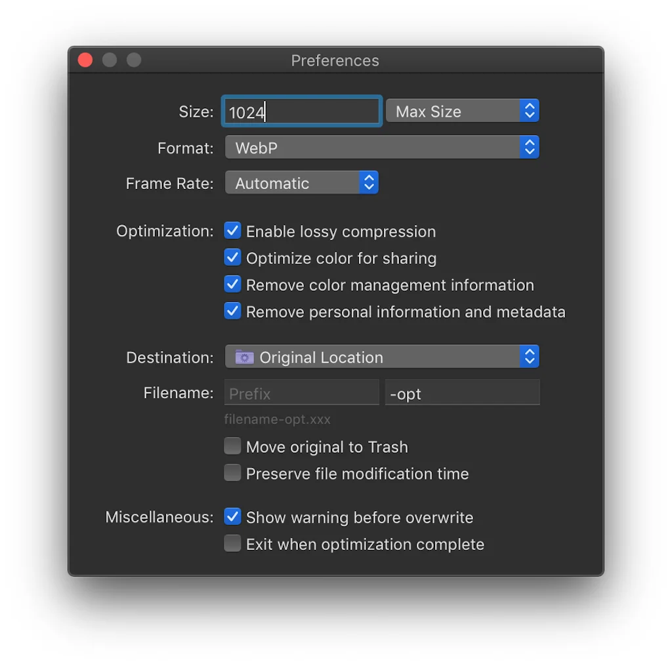This screenshot has width=672, height=666.
Task: Click the filename Prefix text field
Action: coord(302,394)
